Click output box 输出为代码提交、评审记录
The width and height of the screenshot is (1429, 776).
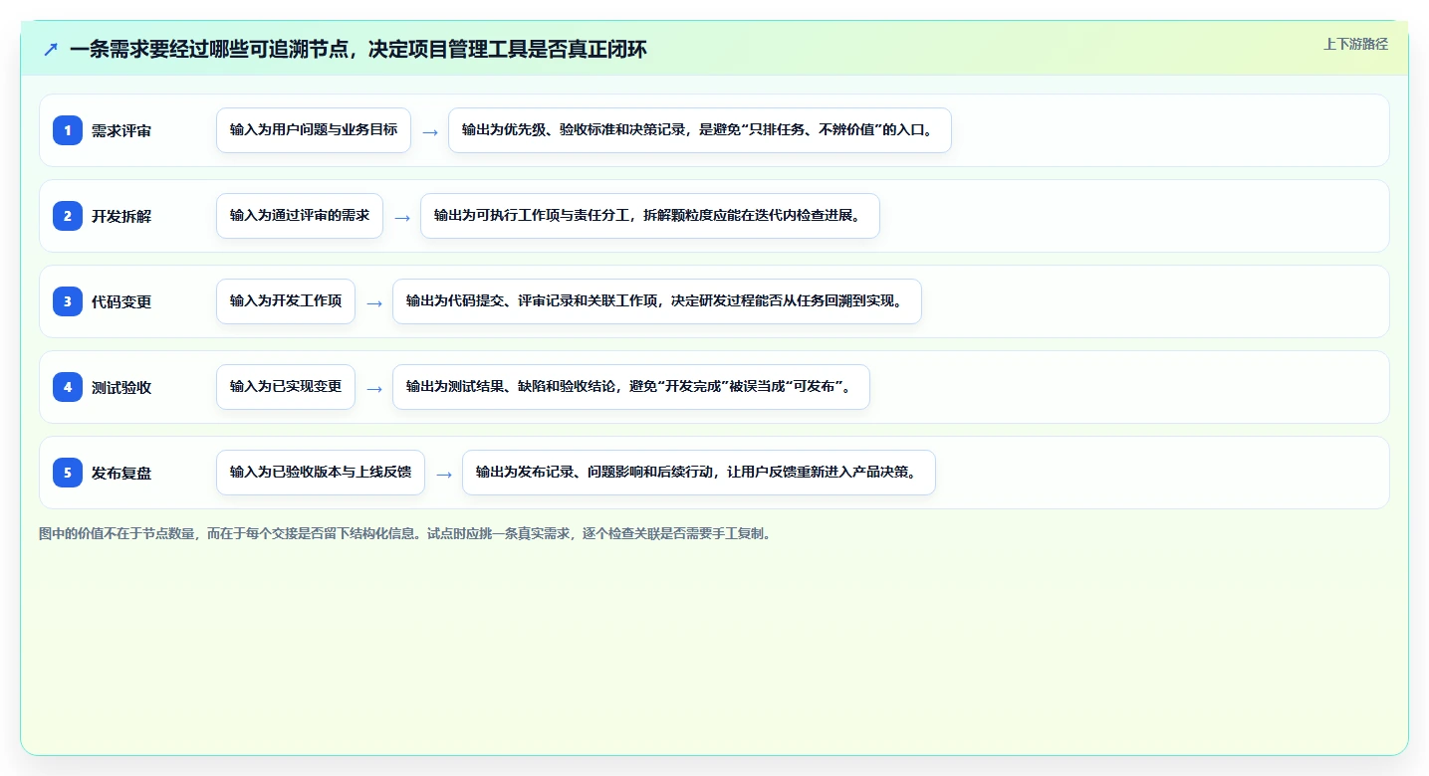(x=657, y=301)
